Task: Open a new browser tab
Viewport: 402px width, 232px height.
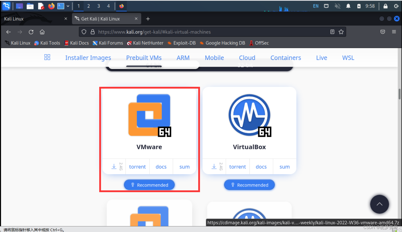Action: click(148, 19)
